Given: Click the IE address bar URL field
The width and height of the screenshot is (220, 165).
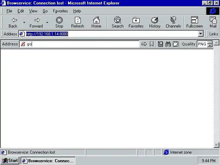Looking at the screenshot, I should pyautogui.click(x=111, y=34).
